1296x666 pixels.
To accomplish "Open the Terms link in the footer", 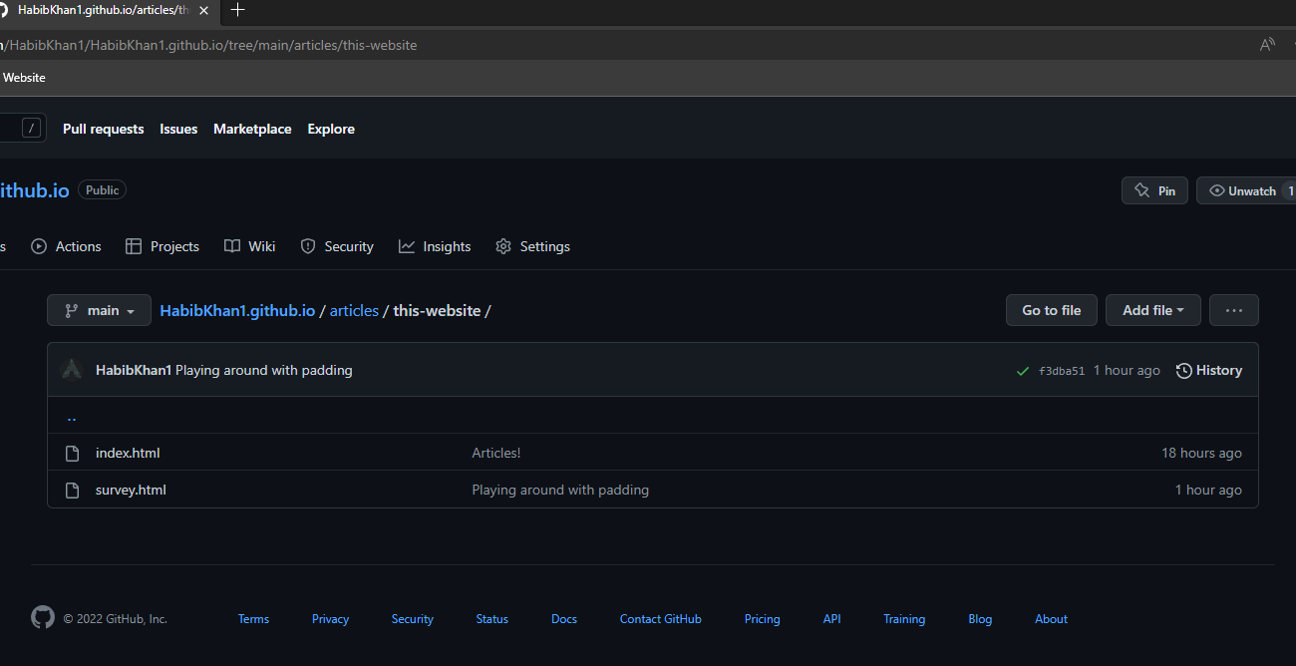I will tap(253, 619).
